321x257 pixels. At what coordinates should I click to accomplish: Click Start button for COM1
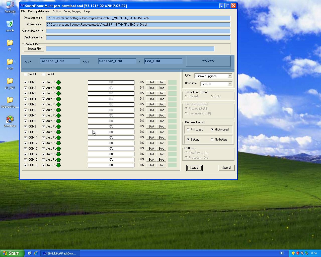151,82
